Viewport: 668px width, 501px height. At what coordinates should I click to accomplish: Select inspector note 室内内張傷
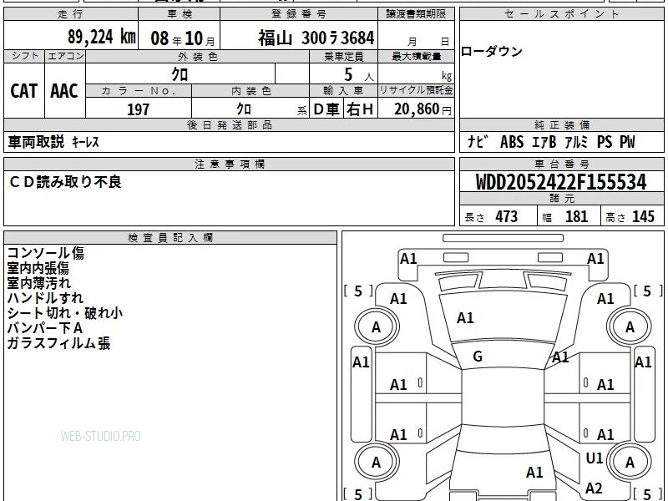(38, 268)
